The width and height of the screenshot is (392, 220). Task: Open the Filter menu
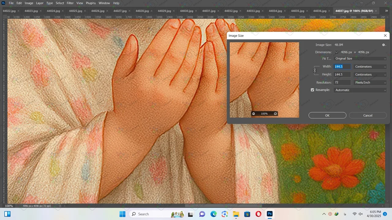point(70,3)
